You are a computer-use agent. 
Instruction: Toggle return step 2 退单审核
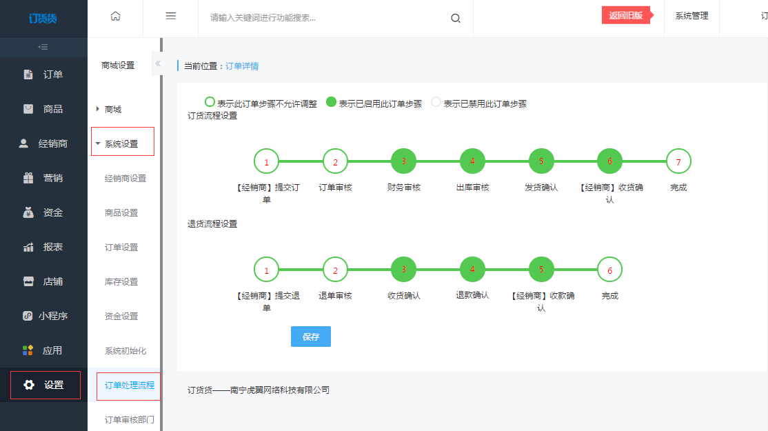click(x=335, y=270)
